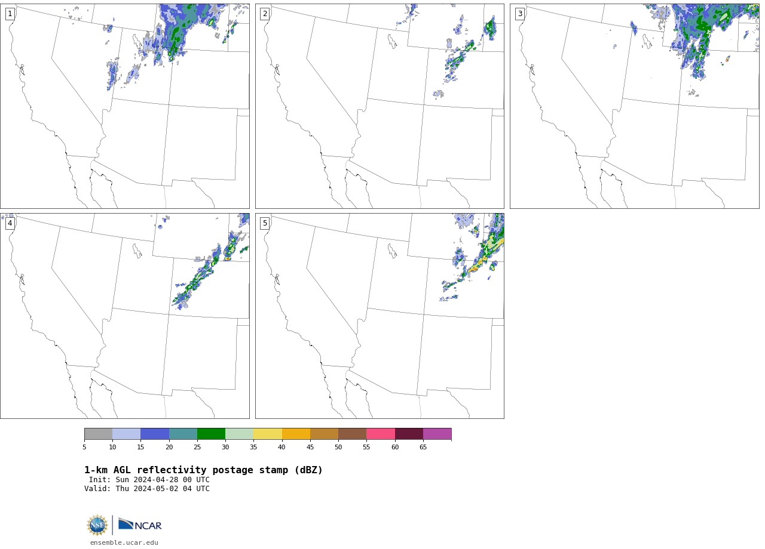Click the colorbar tick label 45
Screen dimensions: 765x549
[x=310, y=448]
